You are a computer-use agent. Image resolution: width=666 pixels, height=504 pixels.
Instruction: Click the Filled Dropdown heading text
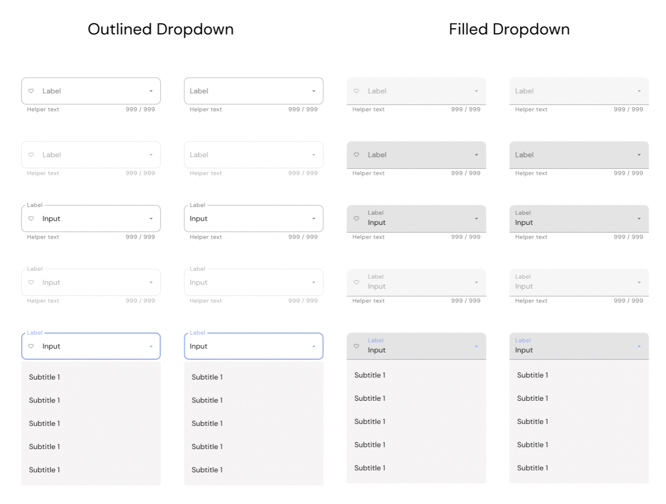point(509,29)
